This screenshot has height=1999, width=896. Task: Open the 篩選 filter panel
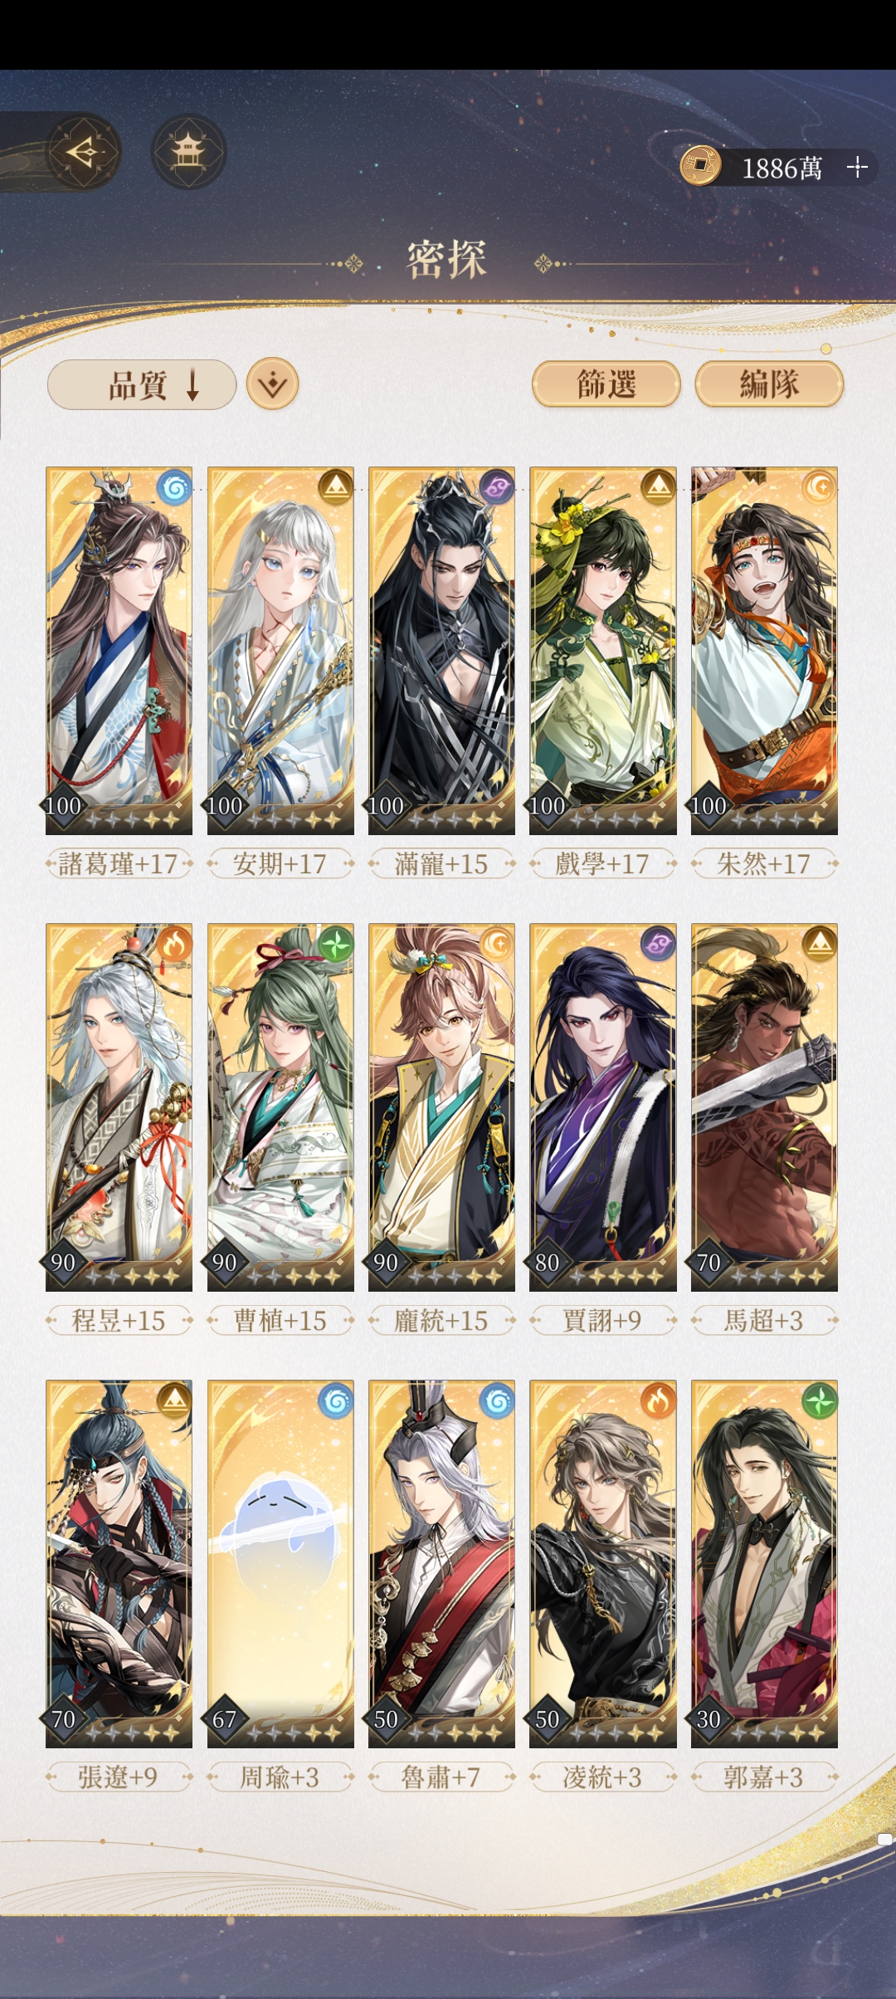click(606, 384)
